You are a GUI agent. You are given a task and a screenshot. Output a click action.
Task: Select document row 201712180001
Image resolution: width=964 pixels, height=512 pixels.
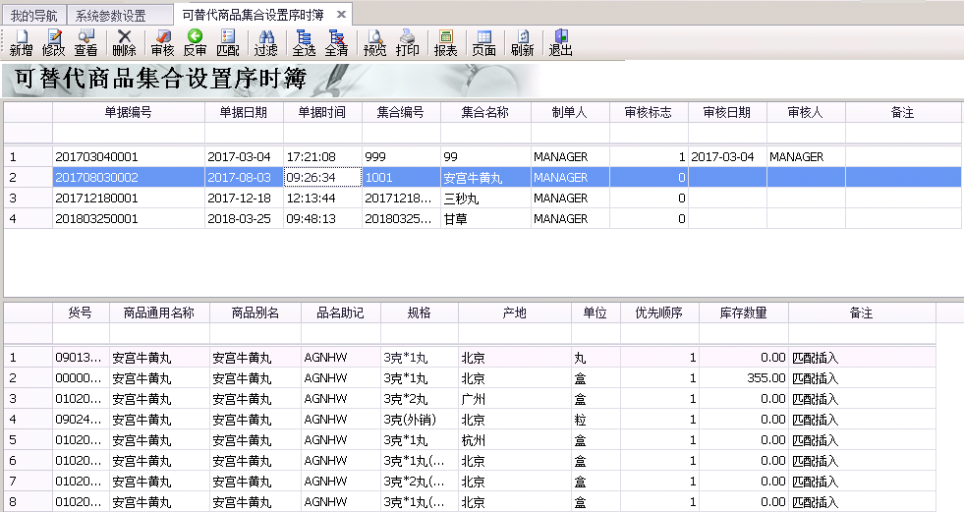tap(482, 198)
